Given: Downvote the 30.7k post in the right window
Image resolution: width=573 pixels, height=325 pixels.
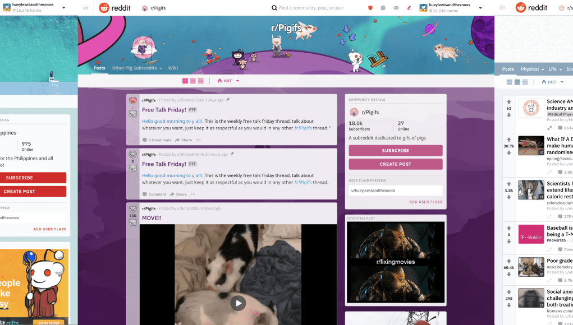Looking at the screenshot, I should tap(508, 153).
